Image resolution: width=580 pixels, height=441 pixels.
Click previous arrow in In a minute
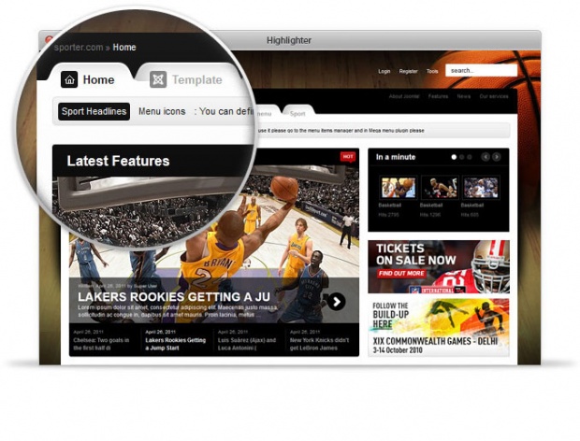point(486,157)
